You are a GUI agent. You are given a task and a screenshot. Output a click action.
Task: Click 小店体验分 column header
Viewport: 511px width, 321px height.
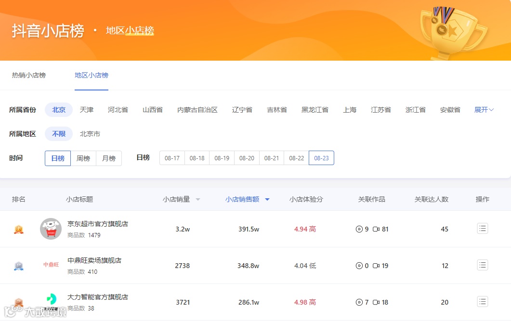(x=306, y=199)
